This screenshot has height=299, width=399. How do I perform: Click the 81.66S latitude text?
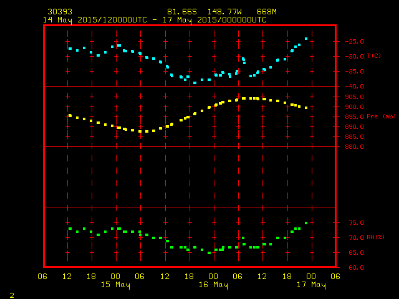(x=182, y=12)
